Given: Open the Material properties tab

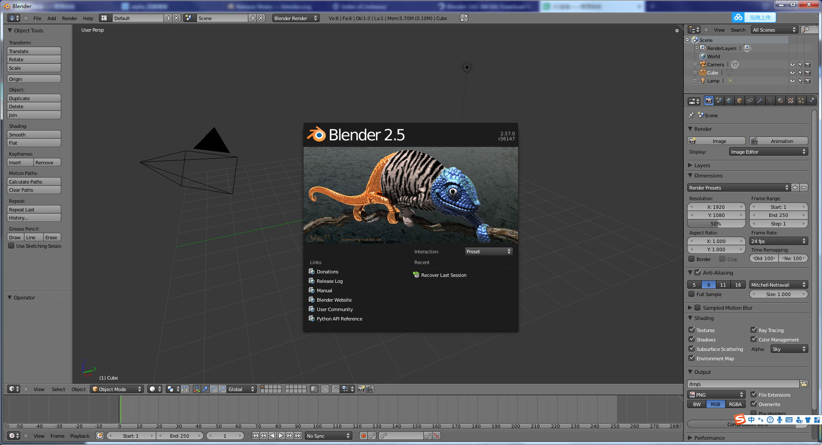Looking at the screenshot, I should pyautogui.click(x=780, y=101).
